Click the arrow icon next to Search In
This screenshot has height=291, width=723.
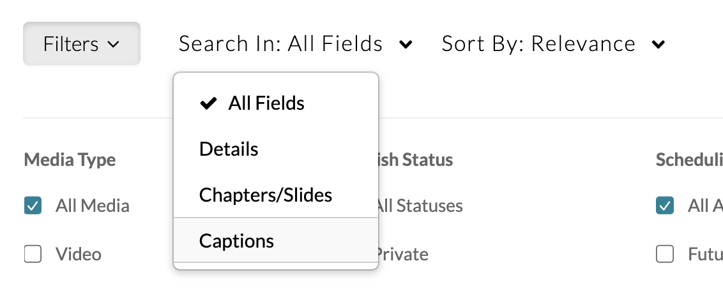(405, 44)
